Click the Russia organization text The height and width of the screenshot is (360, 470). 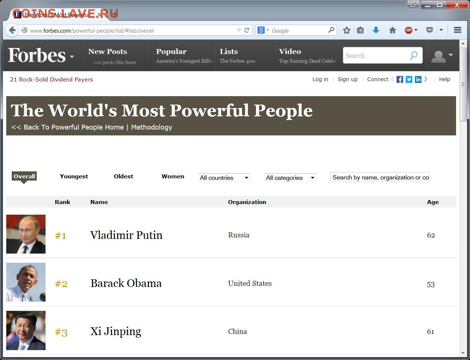coord(239,235)
